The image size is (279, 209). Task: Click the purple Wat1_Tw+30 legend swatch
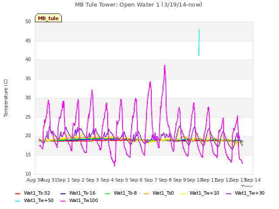coord(228,193)
